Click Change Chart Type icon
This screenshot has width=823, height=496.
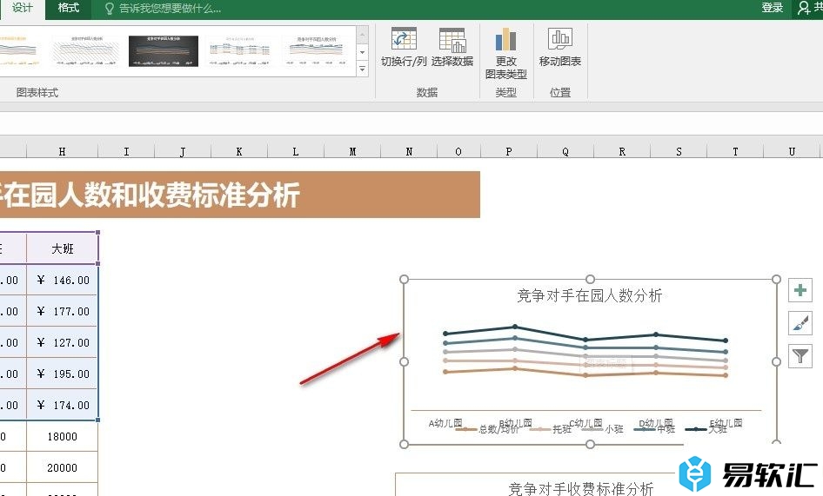click(x=505, y=40)
